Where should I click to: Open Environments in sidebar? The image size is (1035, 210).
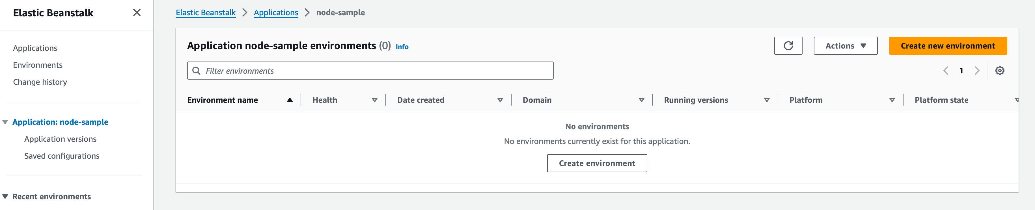[38, 65]
